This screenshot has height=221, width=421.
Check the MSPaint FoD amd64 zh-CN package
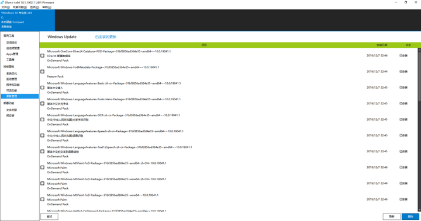pyautogui.click(x=43, y=167)
